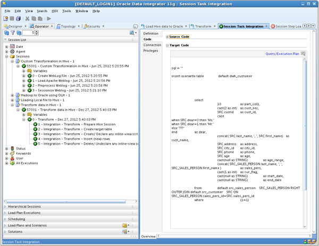Open the editor tab list dropdown
The image size is (319, 246).
(x=313, y=26)
